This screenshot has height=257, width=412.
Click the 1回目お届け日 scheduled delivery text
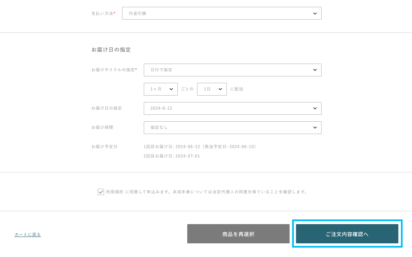[200, 146]
